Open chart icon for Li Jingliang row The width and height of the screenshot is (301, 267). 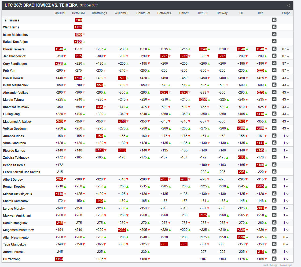pos(274,114)
